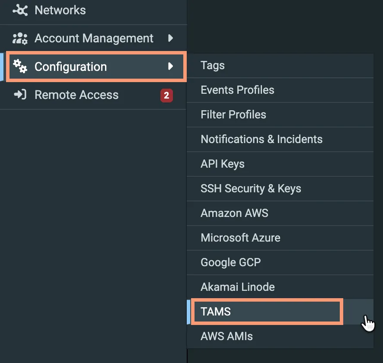Go to Remote Access
Image resolution: width=383 pixels, height=363 pixels.
click(93, 95)
